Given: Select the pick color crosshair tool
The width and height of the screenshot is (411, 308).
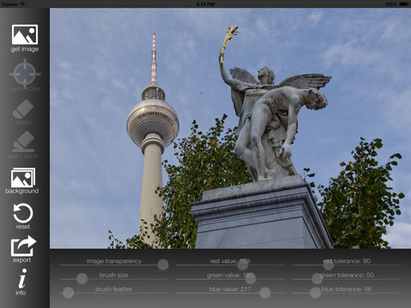Looking at the screenshot, I should click(x=25, y=75).
